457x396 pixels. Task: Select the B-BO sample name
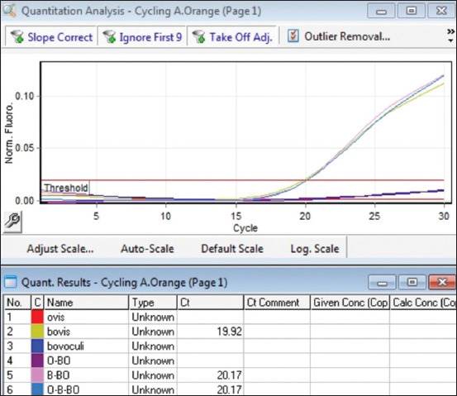pos(59,375)
